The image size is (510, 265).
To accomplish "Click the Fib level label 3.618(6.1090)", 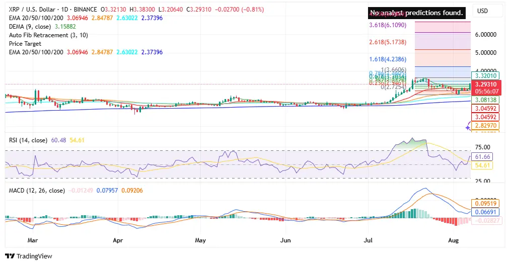I will (x=388, y=25).
